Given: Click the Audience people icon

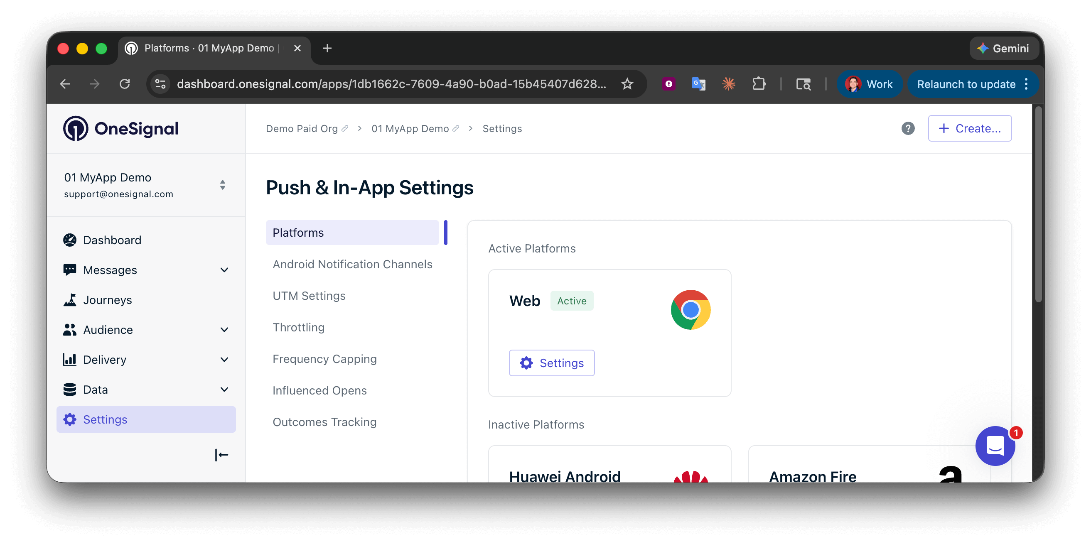Looking at the screenshot, I should (69, 329).
